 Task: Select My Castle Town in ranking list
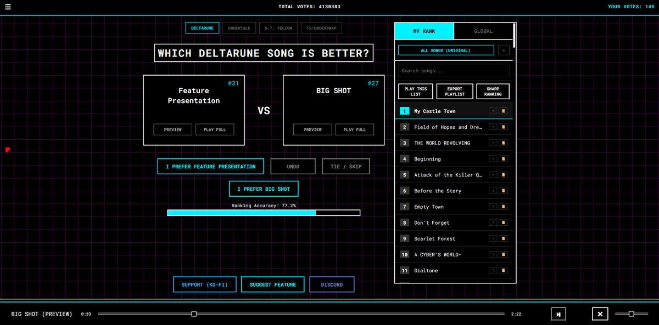454,111
